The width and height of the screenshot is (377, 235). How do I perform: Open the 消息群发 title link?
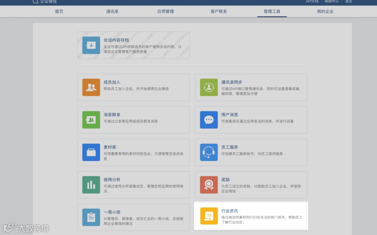point(112,115)
